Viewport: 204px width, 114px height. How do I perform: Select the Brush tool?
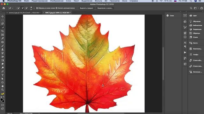3,46
